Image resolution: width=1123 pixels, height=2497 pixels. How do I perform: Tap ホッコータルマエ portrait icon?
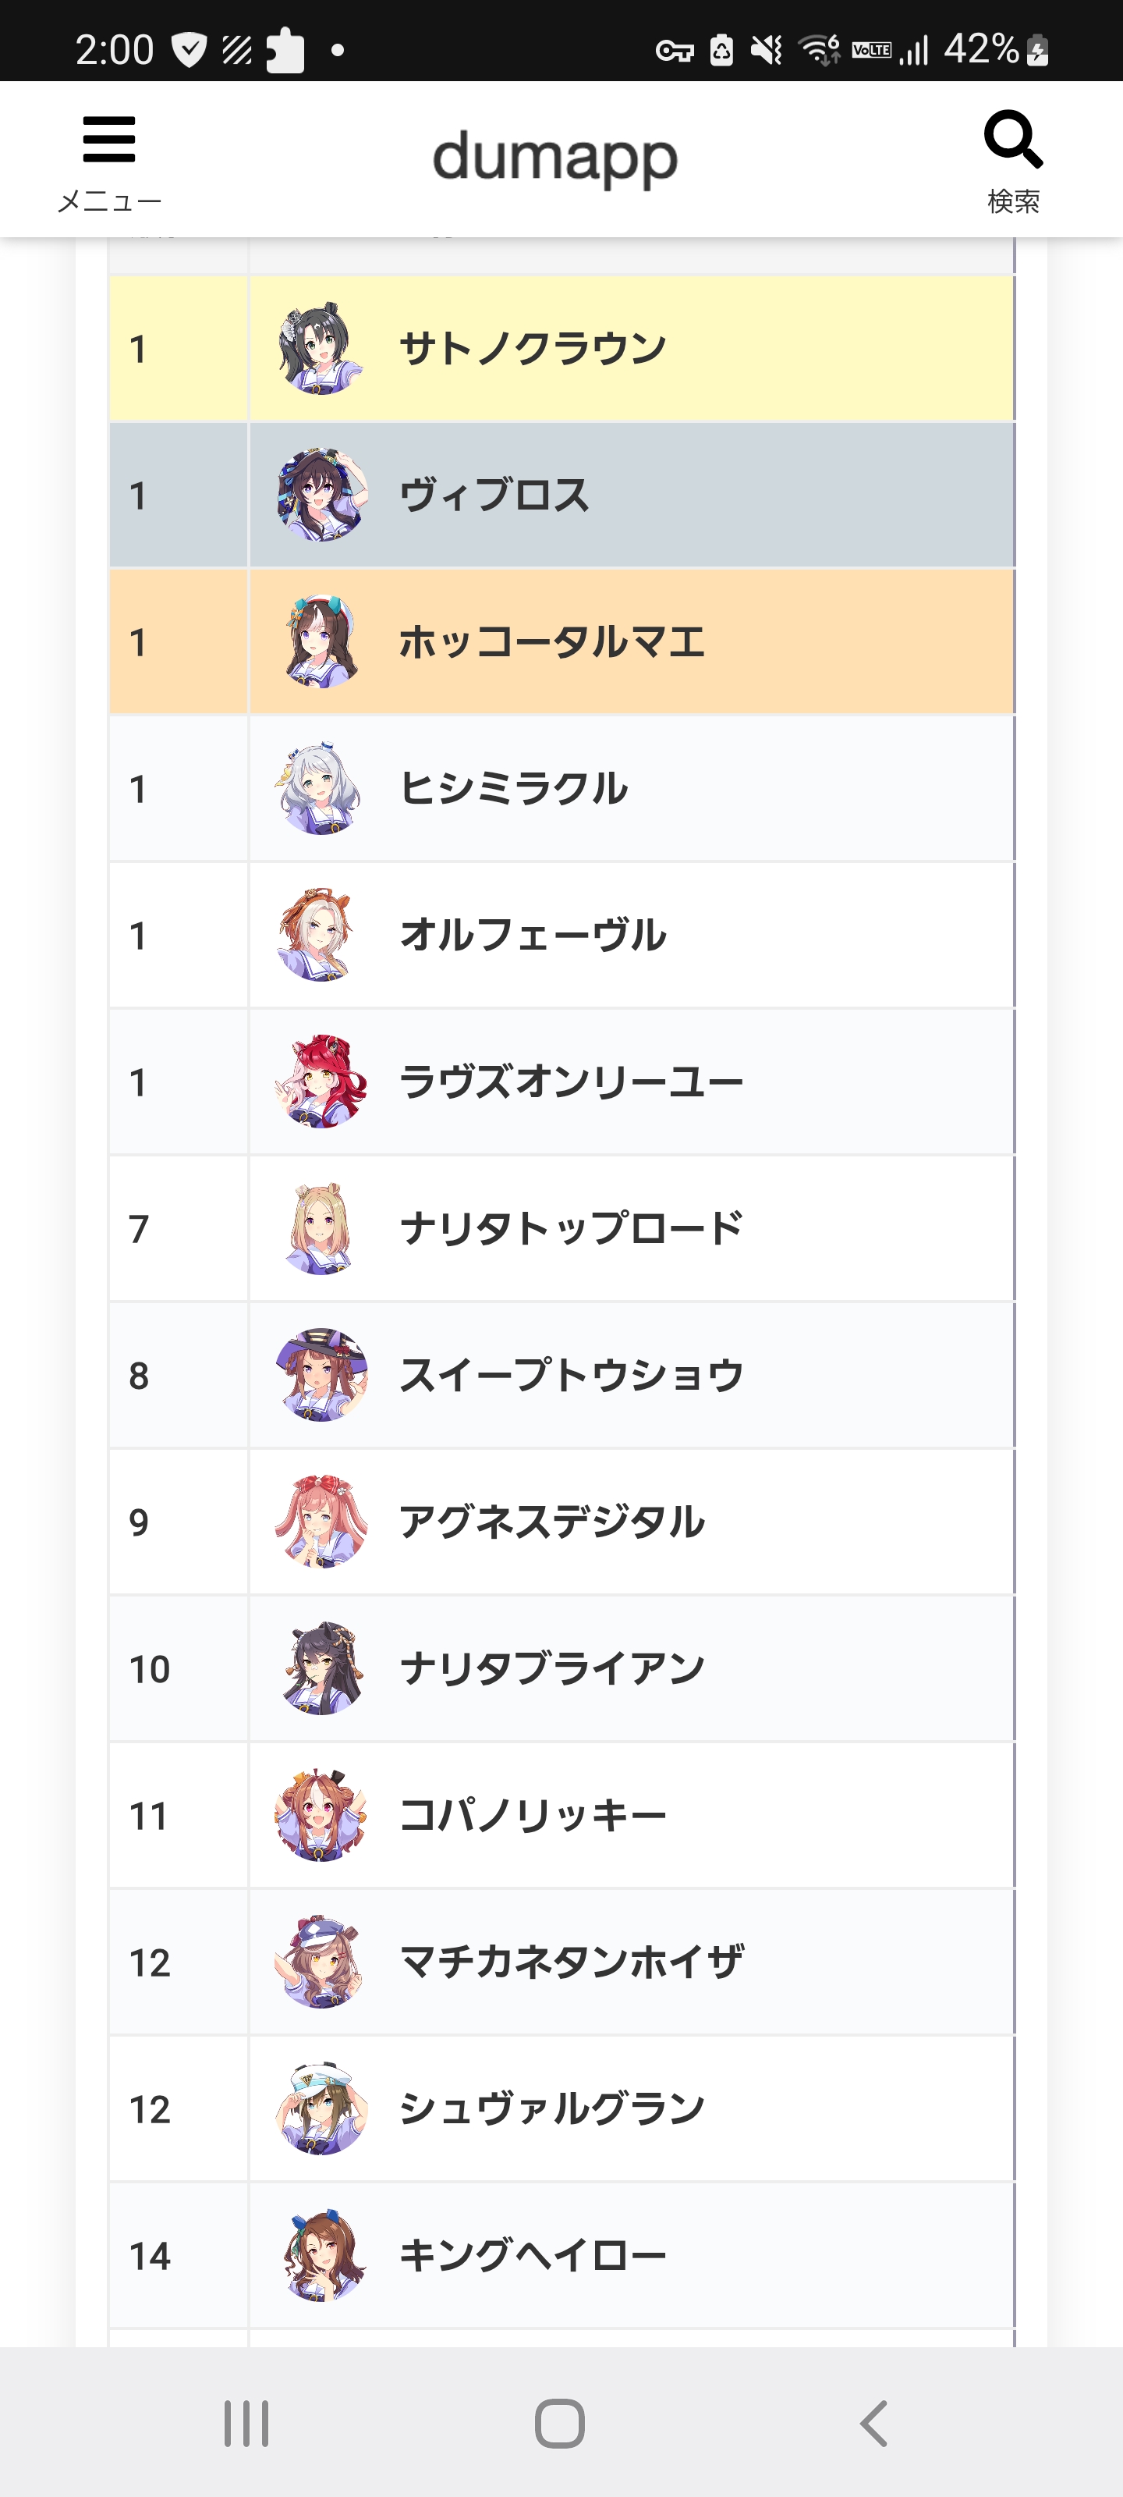click(x=321, y=641)
